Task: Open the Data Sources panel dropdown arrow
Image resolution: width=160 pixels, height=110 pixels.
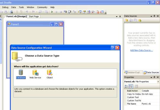Action: coord(151,16)
